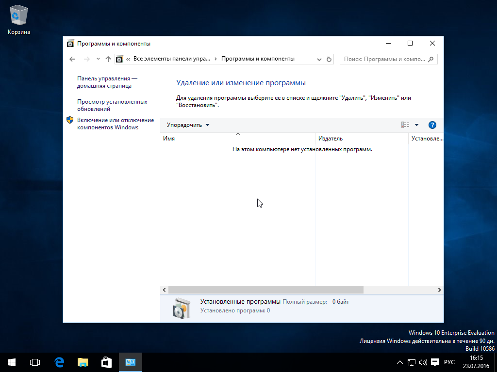
Task: Click the installed programs icon in details pane
Action: click(x=182, y=306)
